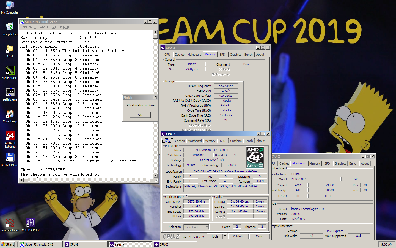Click Super PI vertical scrollbar down arrow
The height and width of the screenshot is (248, 396).
[x=156, y=176]
